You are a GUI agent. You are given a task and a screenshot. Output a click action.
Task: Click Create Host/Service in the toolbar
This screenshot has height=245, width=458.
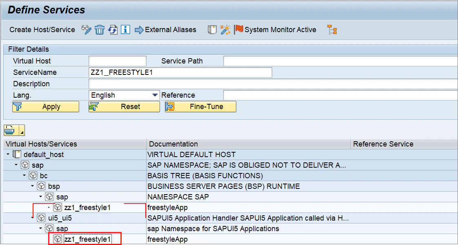pyautogui.click(x=42, y=30)
